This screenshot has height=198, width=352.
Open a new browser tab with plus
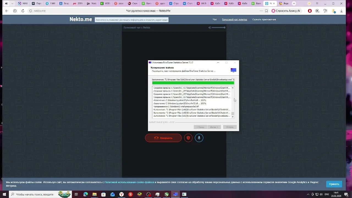point(294,4)
